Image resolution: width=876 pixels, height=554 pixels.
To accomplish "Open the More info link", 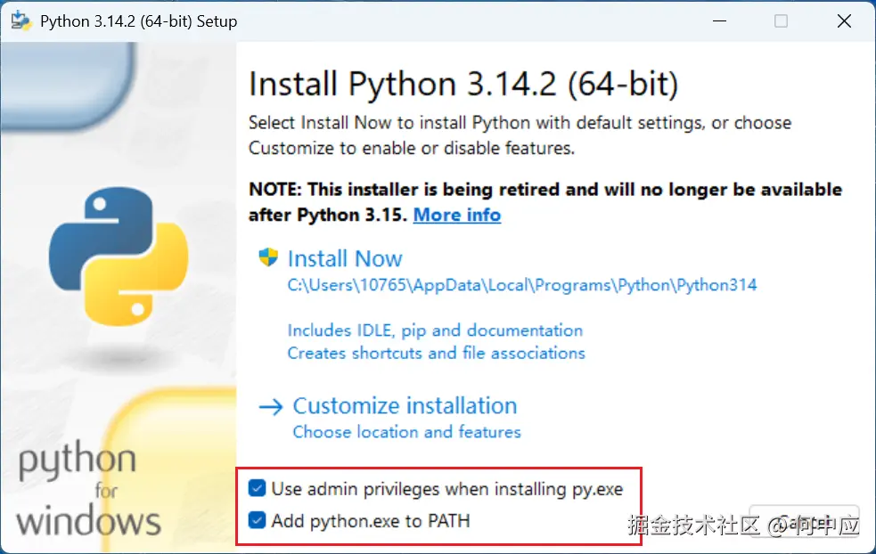I will pyautogui.click(x=456, y=215).
